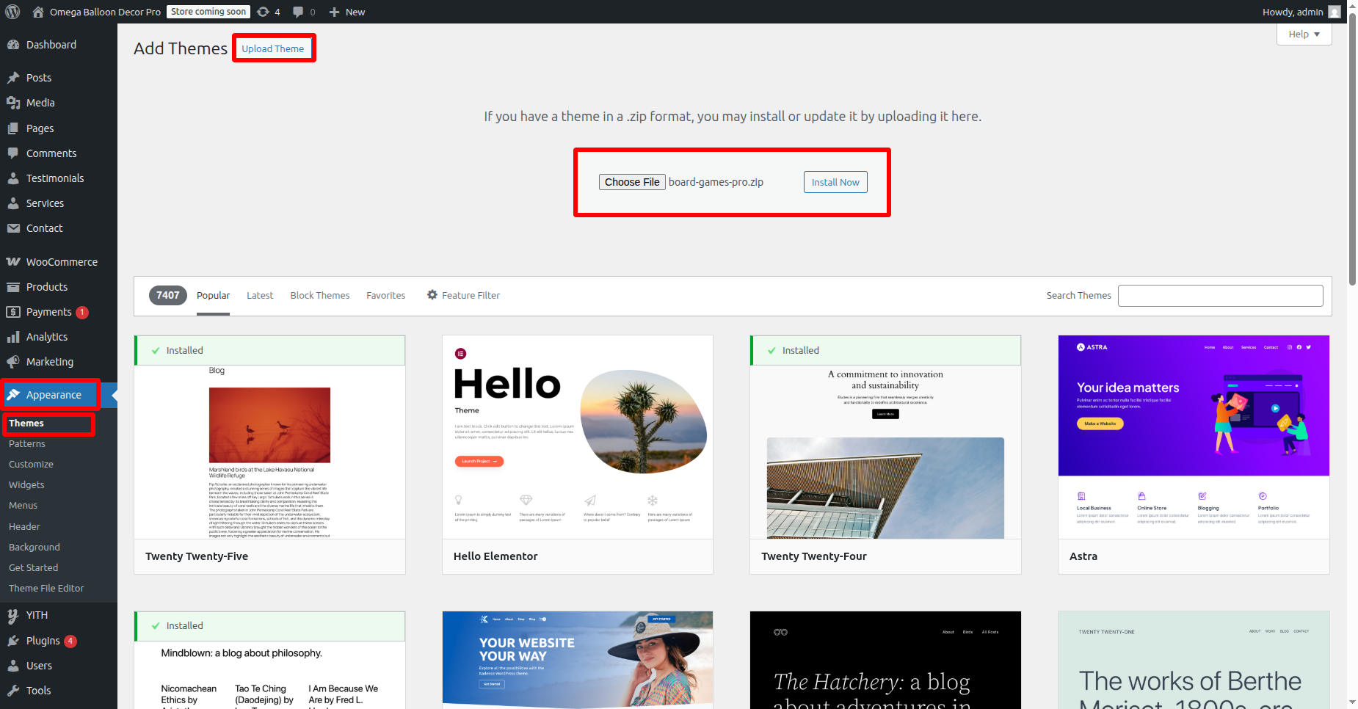Open Posts pin icon in sidebar

(13, 78)
